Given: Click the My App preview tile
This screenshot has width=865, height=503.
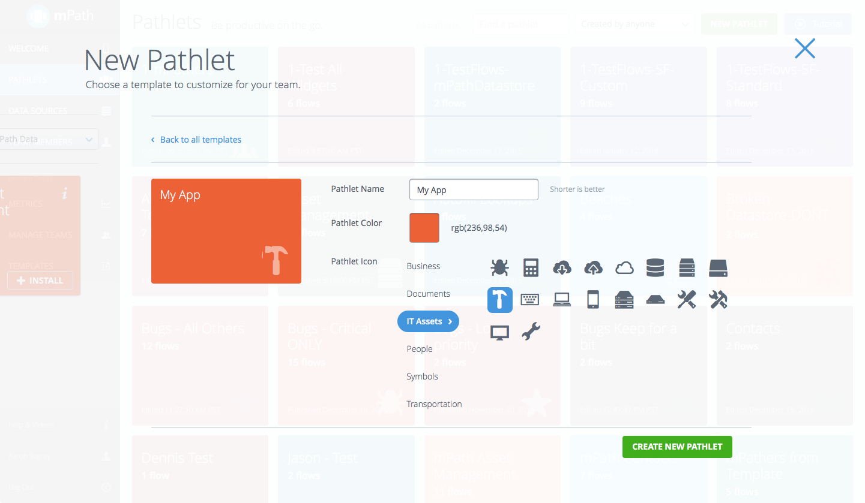Looking at the screenshot, I should coord(226,231).
